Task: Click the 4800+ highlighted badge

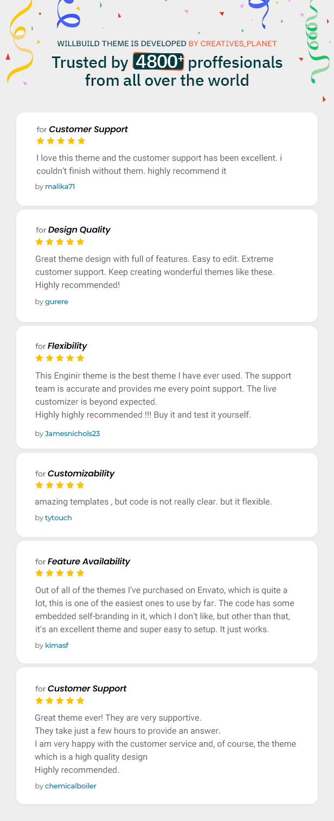Action: click(x=158, y=62)
